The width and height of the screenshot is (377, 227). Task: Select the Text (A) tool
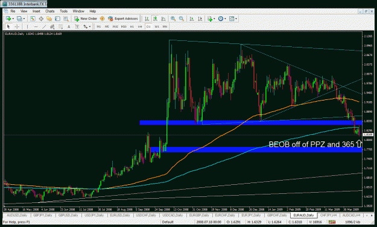tap(69, 26)
